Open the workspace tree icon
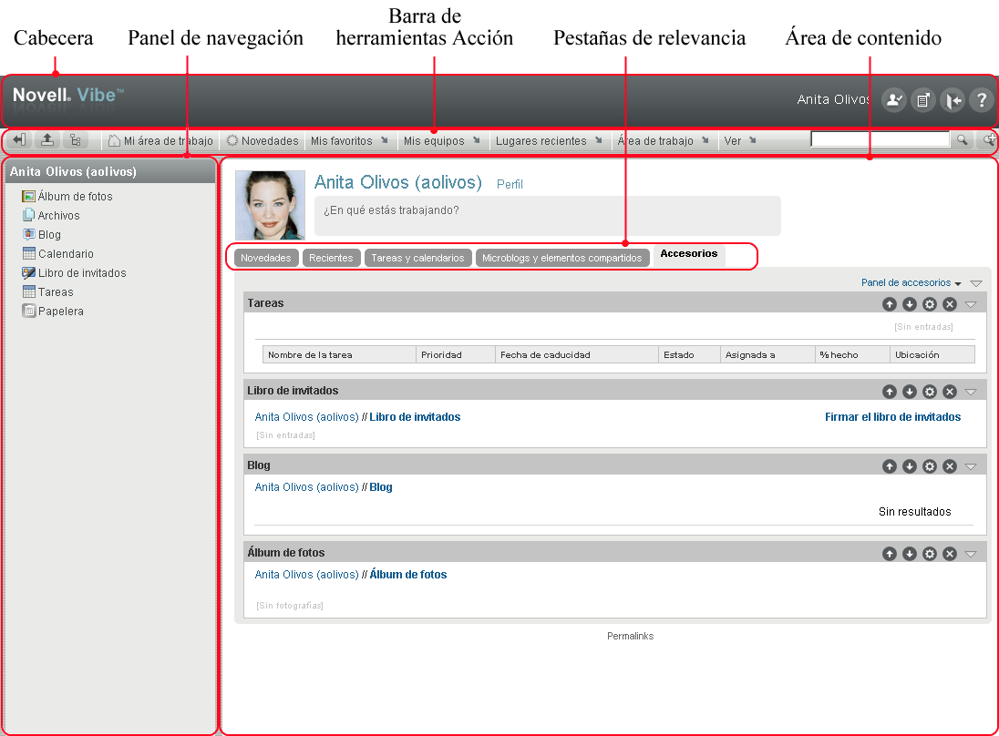999x736 pixels. pyautogui.click(x=75, y=140)
